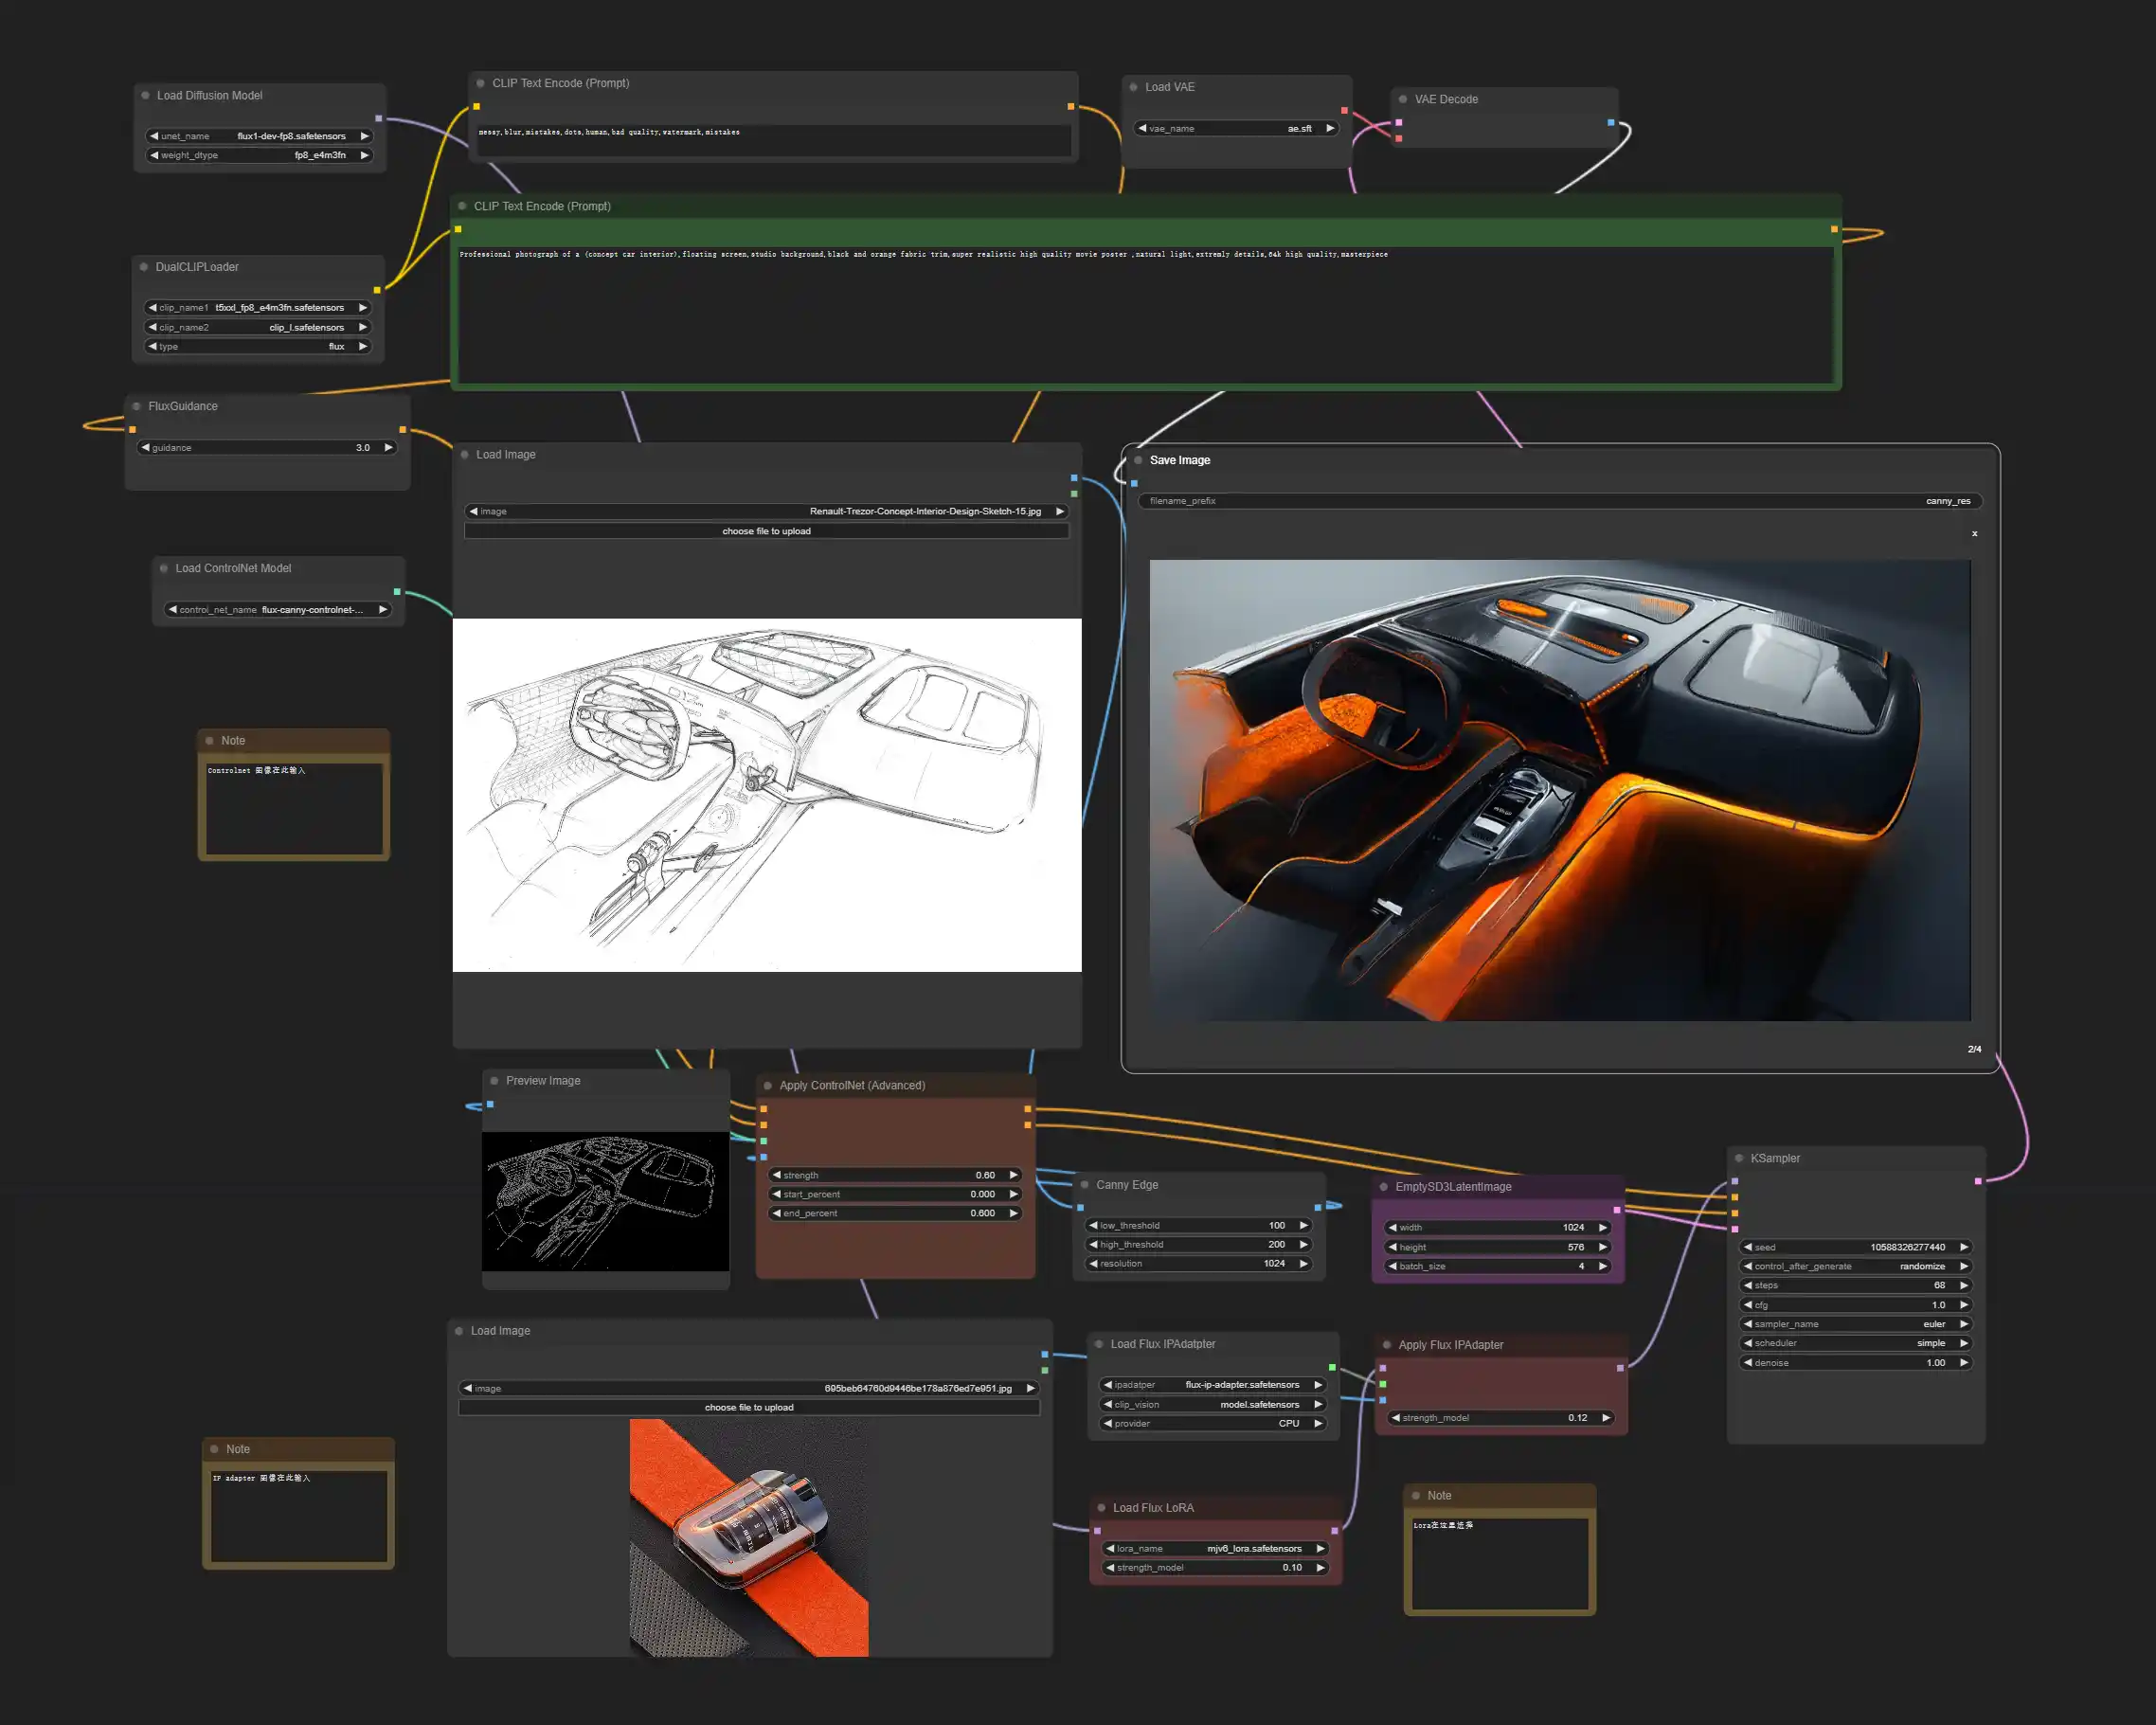2156x1725 pixels.
Task: Open lora_name dropdown mjv6_lora.safetensors
Action: tap(1216, 1548)
